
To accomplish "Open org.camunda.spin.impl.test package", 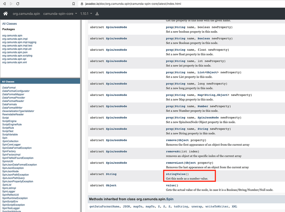I will pos(17,45).
